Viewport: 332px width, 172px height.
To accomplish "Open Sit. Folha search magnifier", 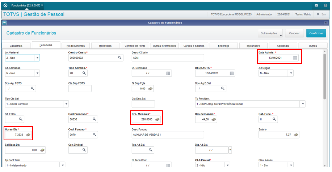I will click(21, 119).
